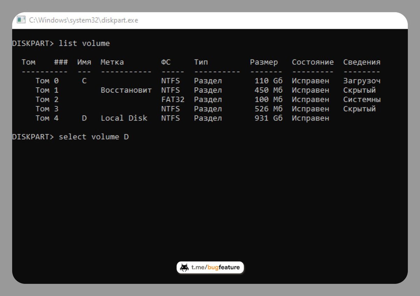The width and height of the screenshot is (420, 296).
Task: Click the size value '526 Мб'
Action: pyautogui.click(x=268, y=109)
